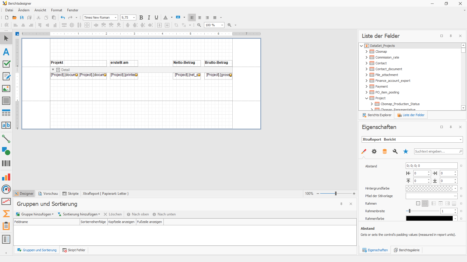Open the XtraReport Bericht object selector
Screen dimensions: 467x262
[412, 139]
